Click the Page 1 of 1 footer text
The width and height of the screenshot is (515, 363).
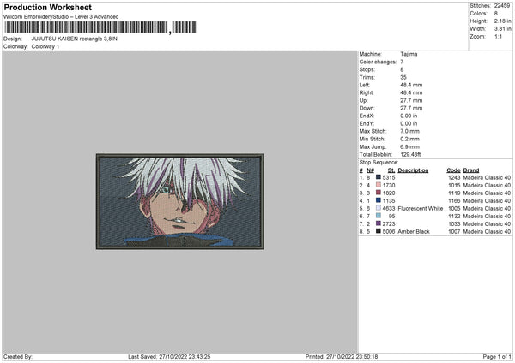pos(497,357)
